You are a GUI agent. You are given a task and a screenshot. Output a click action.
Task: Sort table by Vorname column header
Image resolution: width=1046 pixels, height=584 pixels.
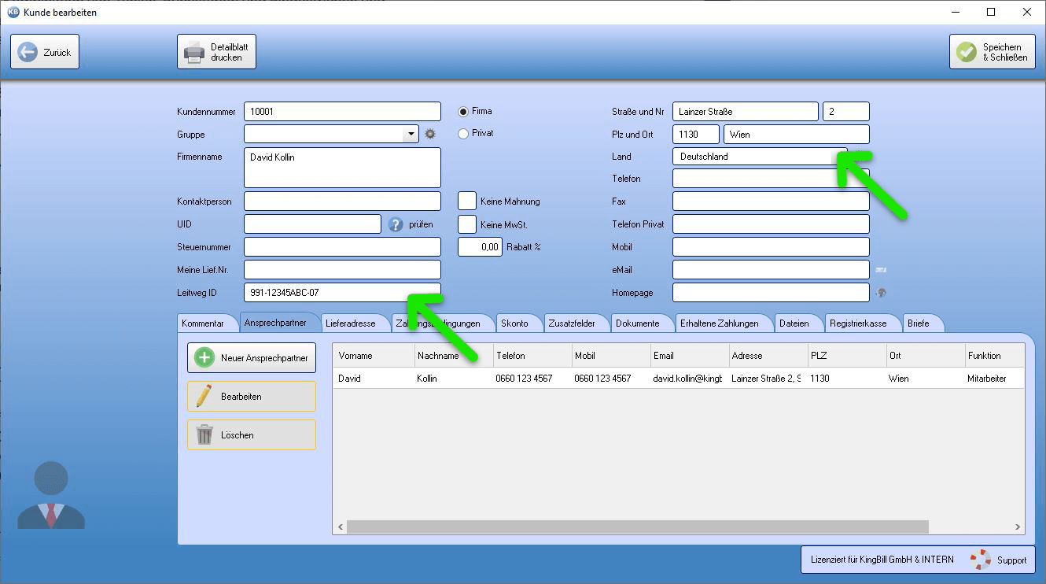(374, 356)
